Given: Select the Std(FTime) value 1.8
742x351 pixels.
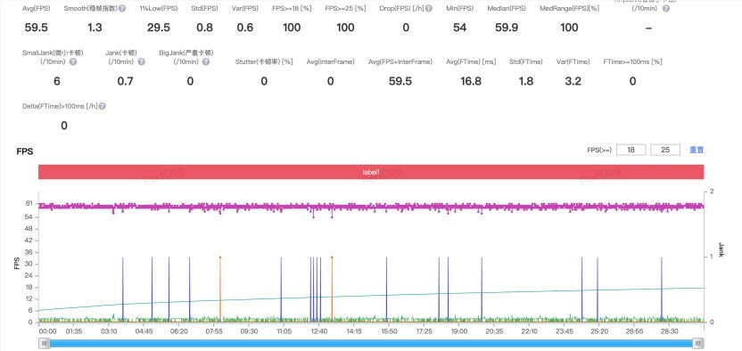Looking at the screenshot, I should click(x=526, y=81).
